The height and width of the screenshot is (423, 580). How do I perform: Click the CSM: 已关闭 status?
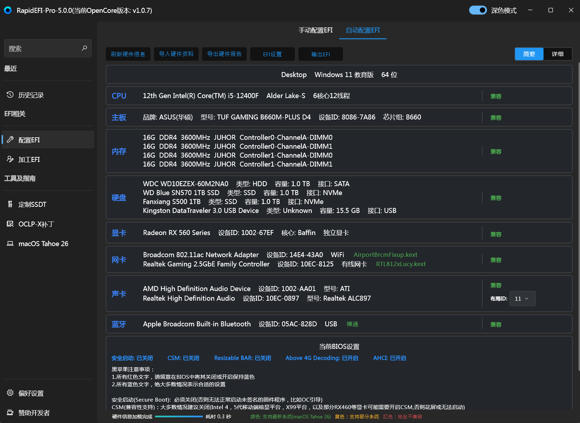click(183, 358)
